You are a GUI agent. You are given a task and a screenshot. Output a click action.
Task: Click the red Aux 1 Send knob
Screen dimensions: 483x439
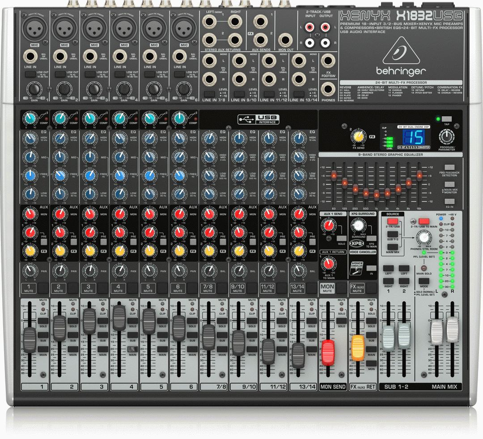pyautogui.click(x=328, y=225)
